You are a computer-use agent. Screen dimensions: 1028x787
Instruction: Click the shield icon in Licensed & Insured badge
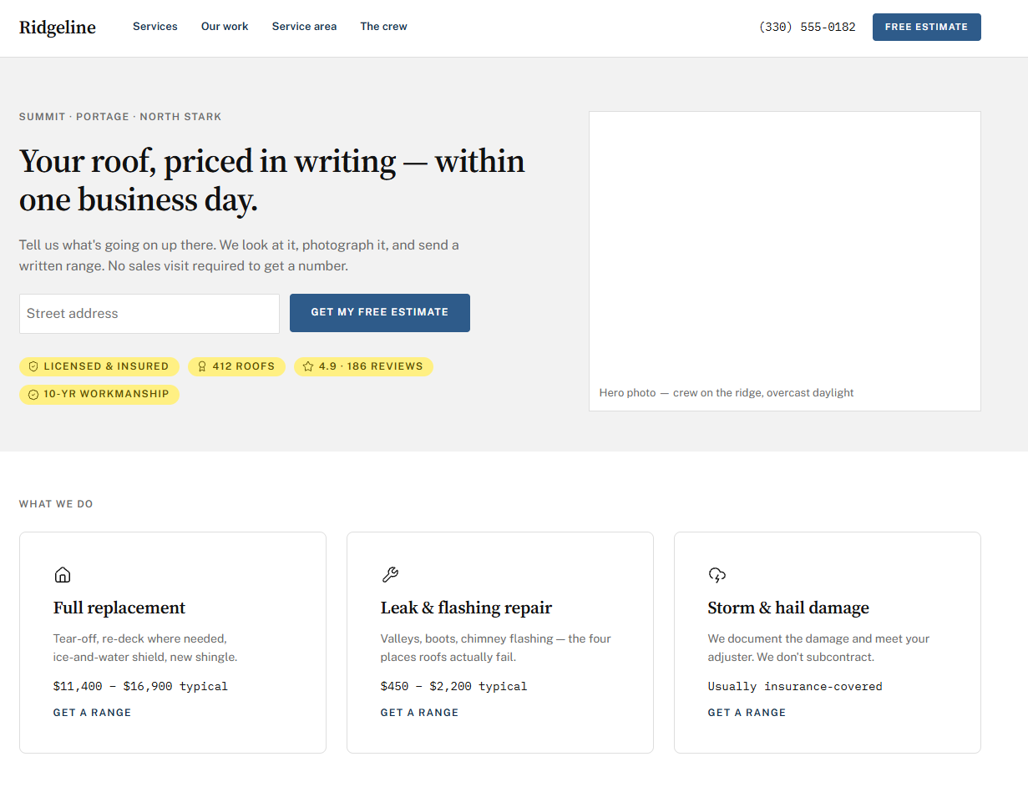[x=33, y=366]
